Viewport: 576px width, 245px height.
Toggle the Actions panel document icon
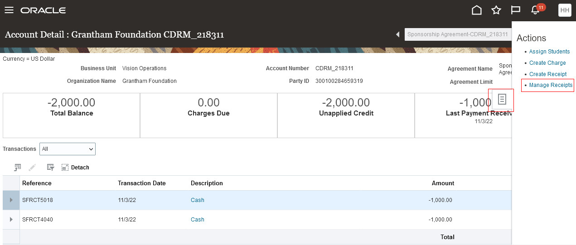tap(502, 100)
